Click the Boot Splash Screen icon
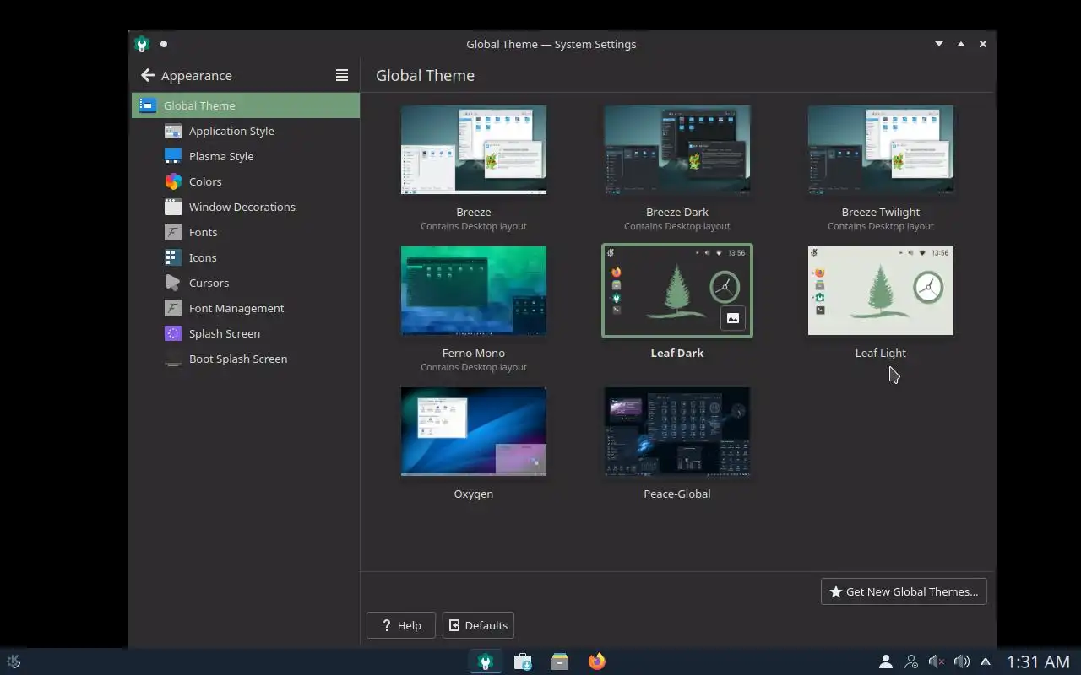Screen dimensions: 1081x675 tap(173, 359)
